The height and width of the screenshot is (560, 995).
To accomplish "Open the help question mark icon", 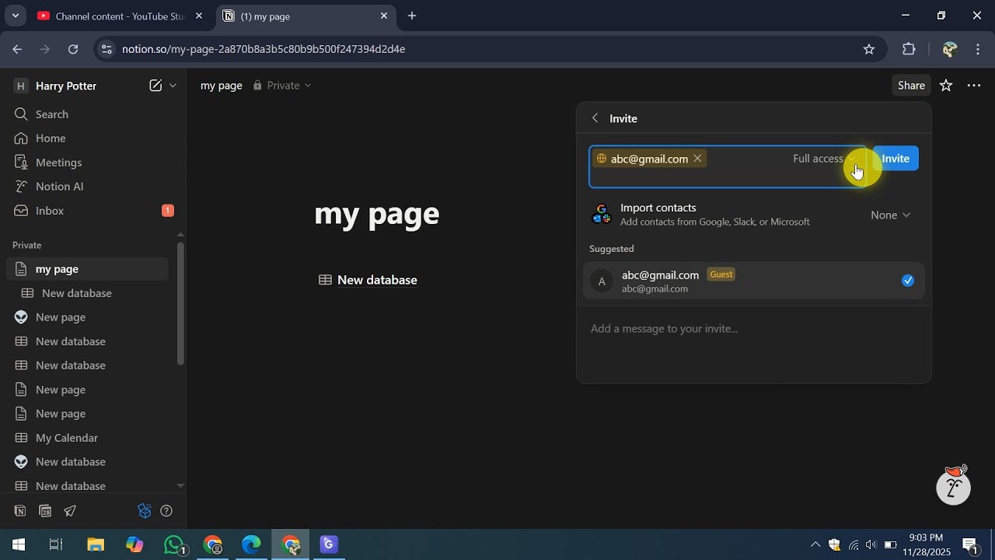I will tap(166, 511).
